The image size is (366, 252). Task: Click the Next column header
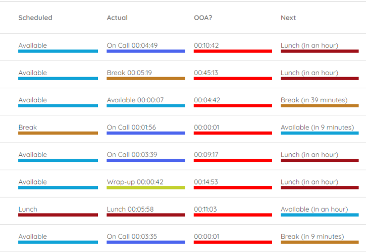coord(288,18)
